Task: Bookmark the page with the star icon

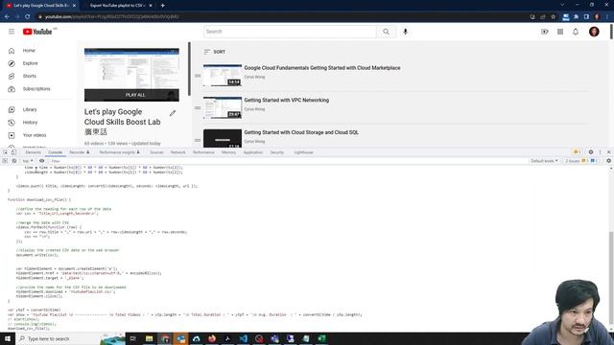Action: pos(554,17)
